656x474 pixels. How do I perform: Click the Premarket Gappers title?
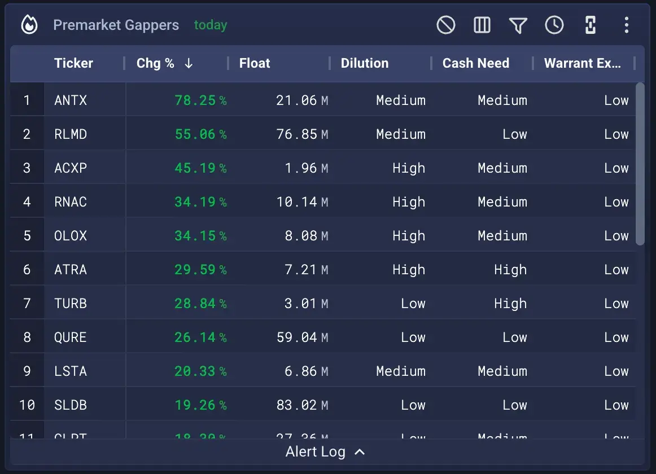point(116,25)
